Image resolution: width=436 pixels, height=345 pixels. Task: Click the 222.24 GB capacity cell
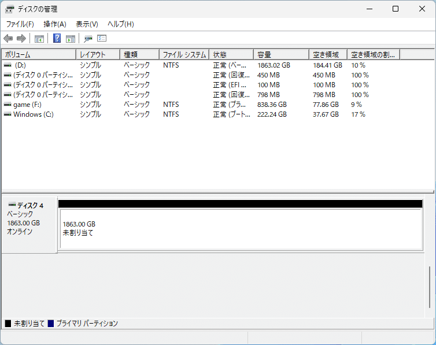272,114
